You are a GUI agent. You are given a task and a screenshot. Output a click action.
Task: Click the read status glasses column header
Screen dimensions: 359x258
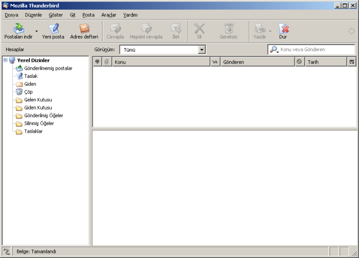click(215, 62)
